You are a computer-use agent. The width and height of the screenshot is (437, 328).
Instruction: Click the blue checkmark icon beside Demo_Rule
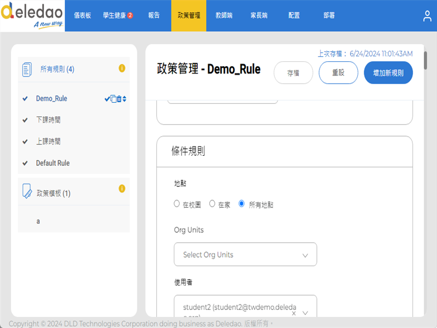107,99
